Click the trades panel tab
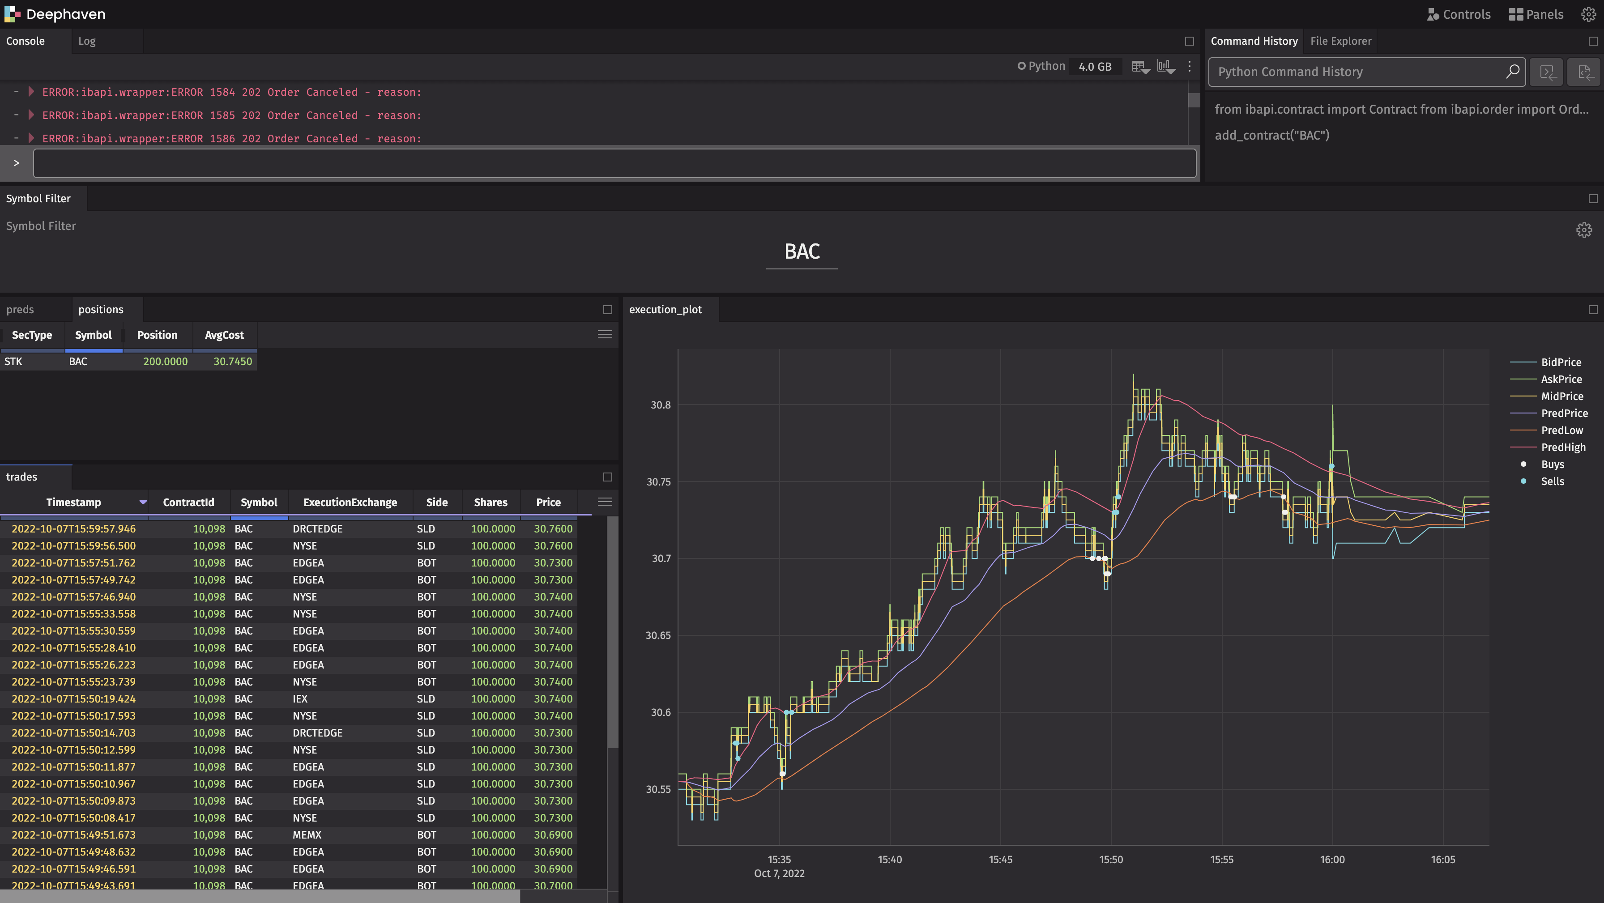The image size is (1604, 903). [x=22, y=477]
